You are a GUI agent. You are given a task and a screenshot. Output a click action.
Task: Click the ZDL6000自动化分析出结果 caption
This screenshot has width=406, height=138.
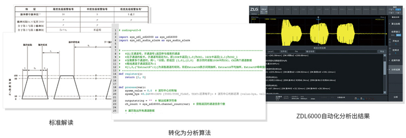[333, 116]
